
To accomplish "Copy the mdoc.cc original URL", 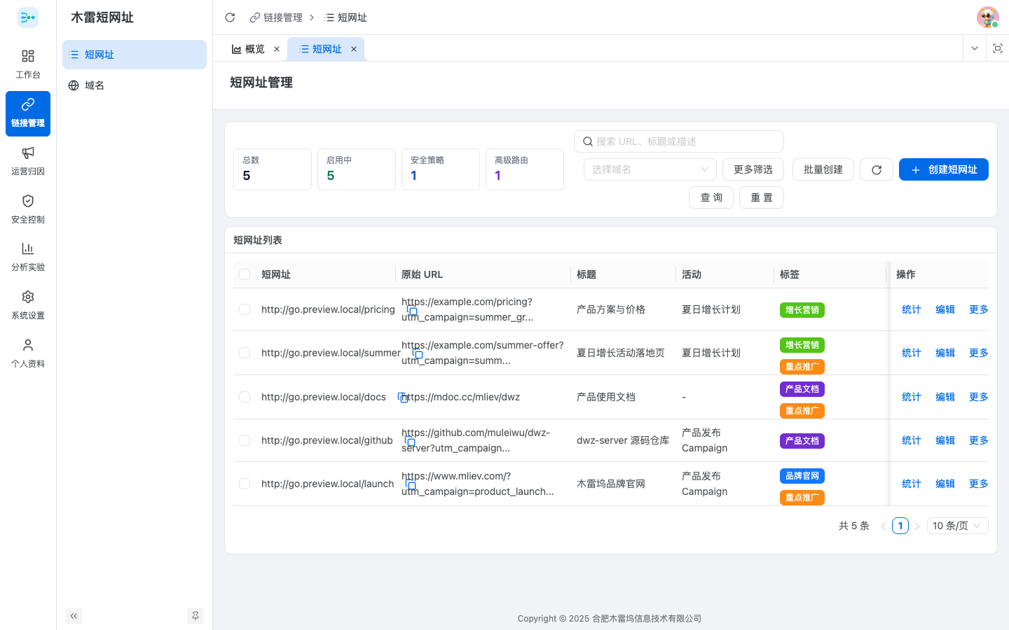I will tap(403, 397).
